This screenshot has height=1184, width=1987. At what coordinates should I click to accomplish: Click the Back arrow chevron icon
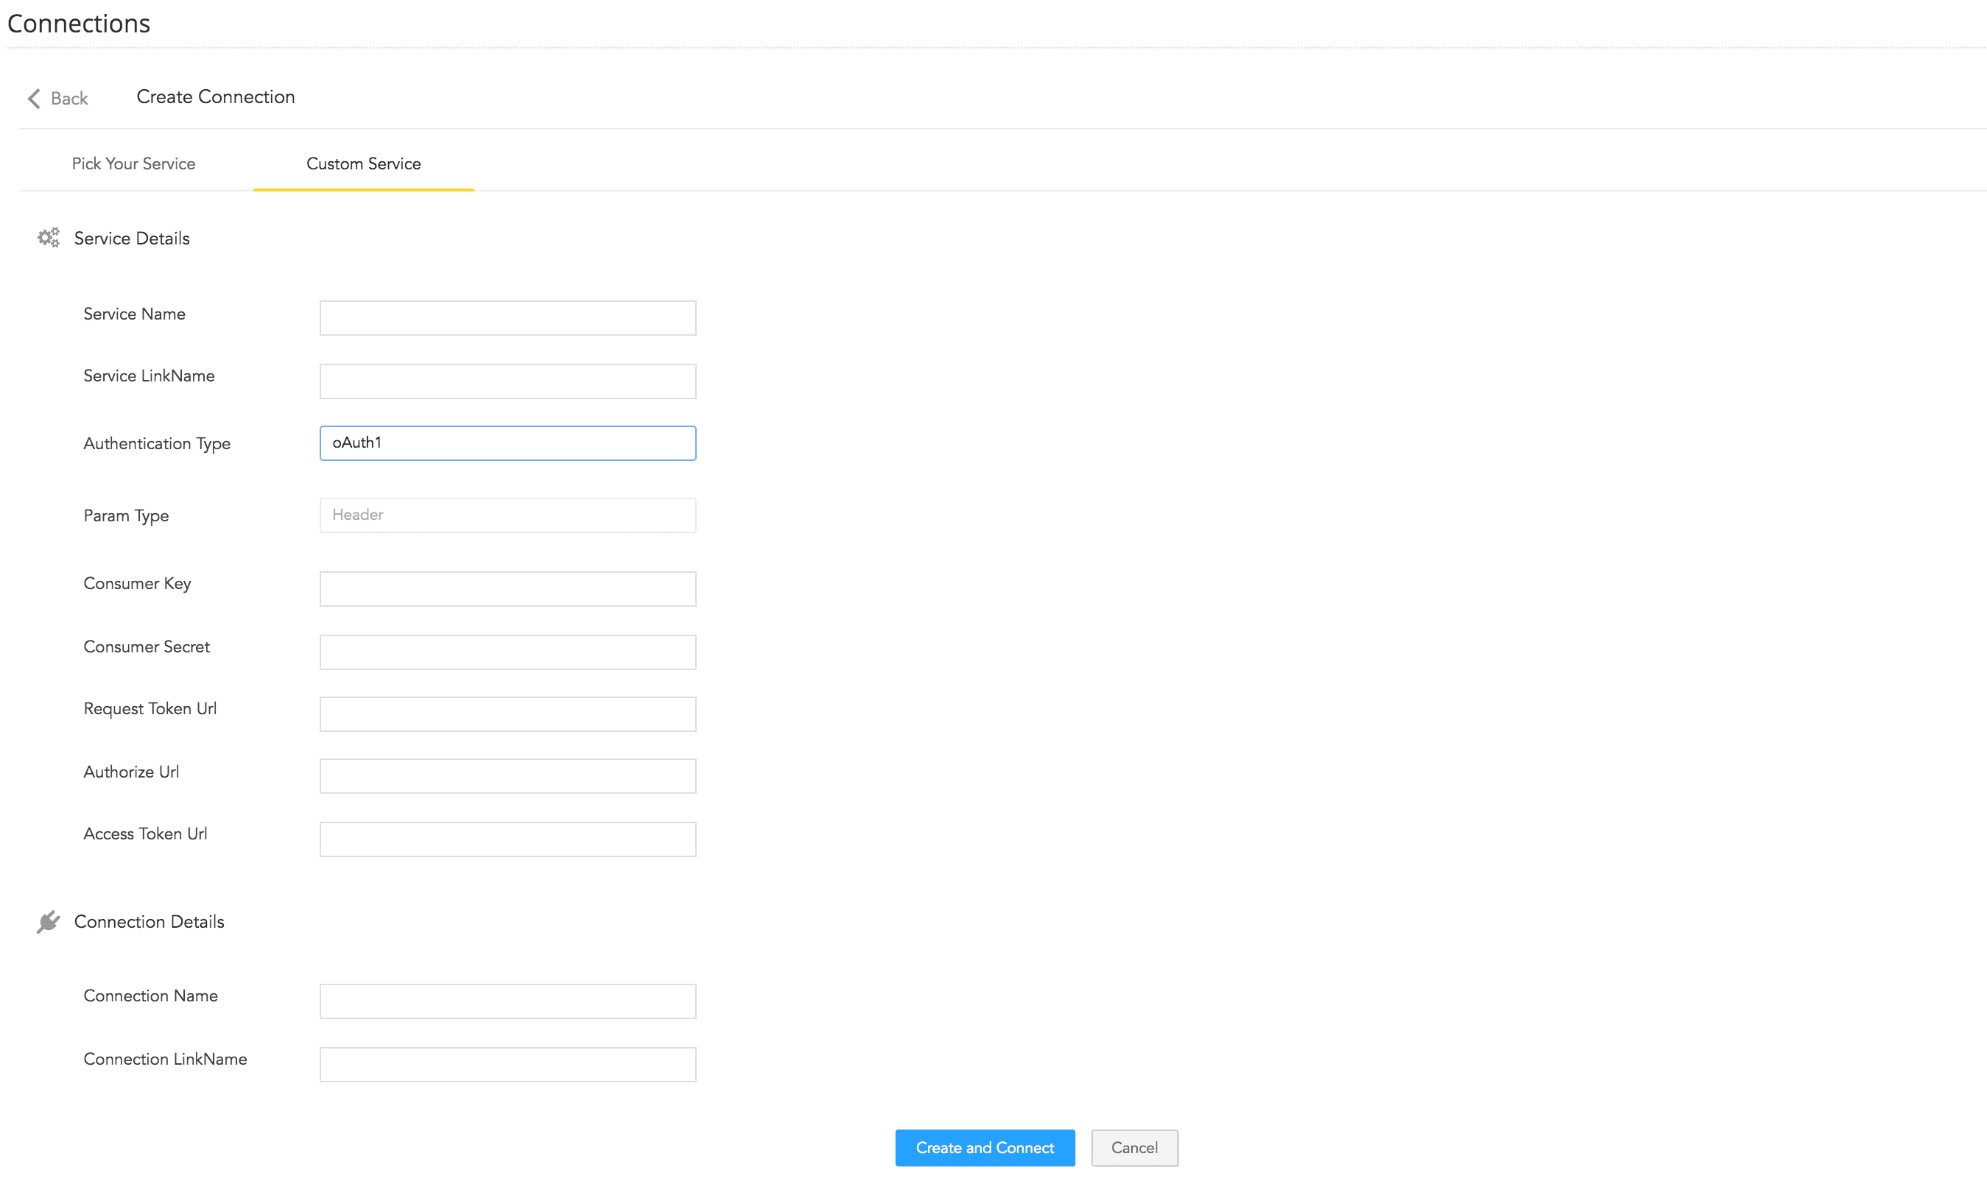pyautogui.click(x=34, y=98)
